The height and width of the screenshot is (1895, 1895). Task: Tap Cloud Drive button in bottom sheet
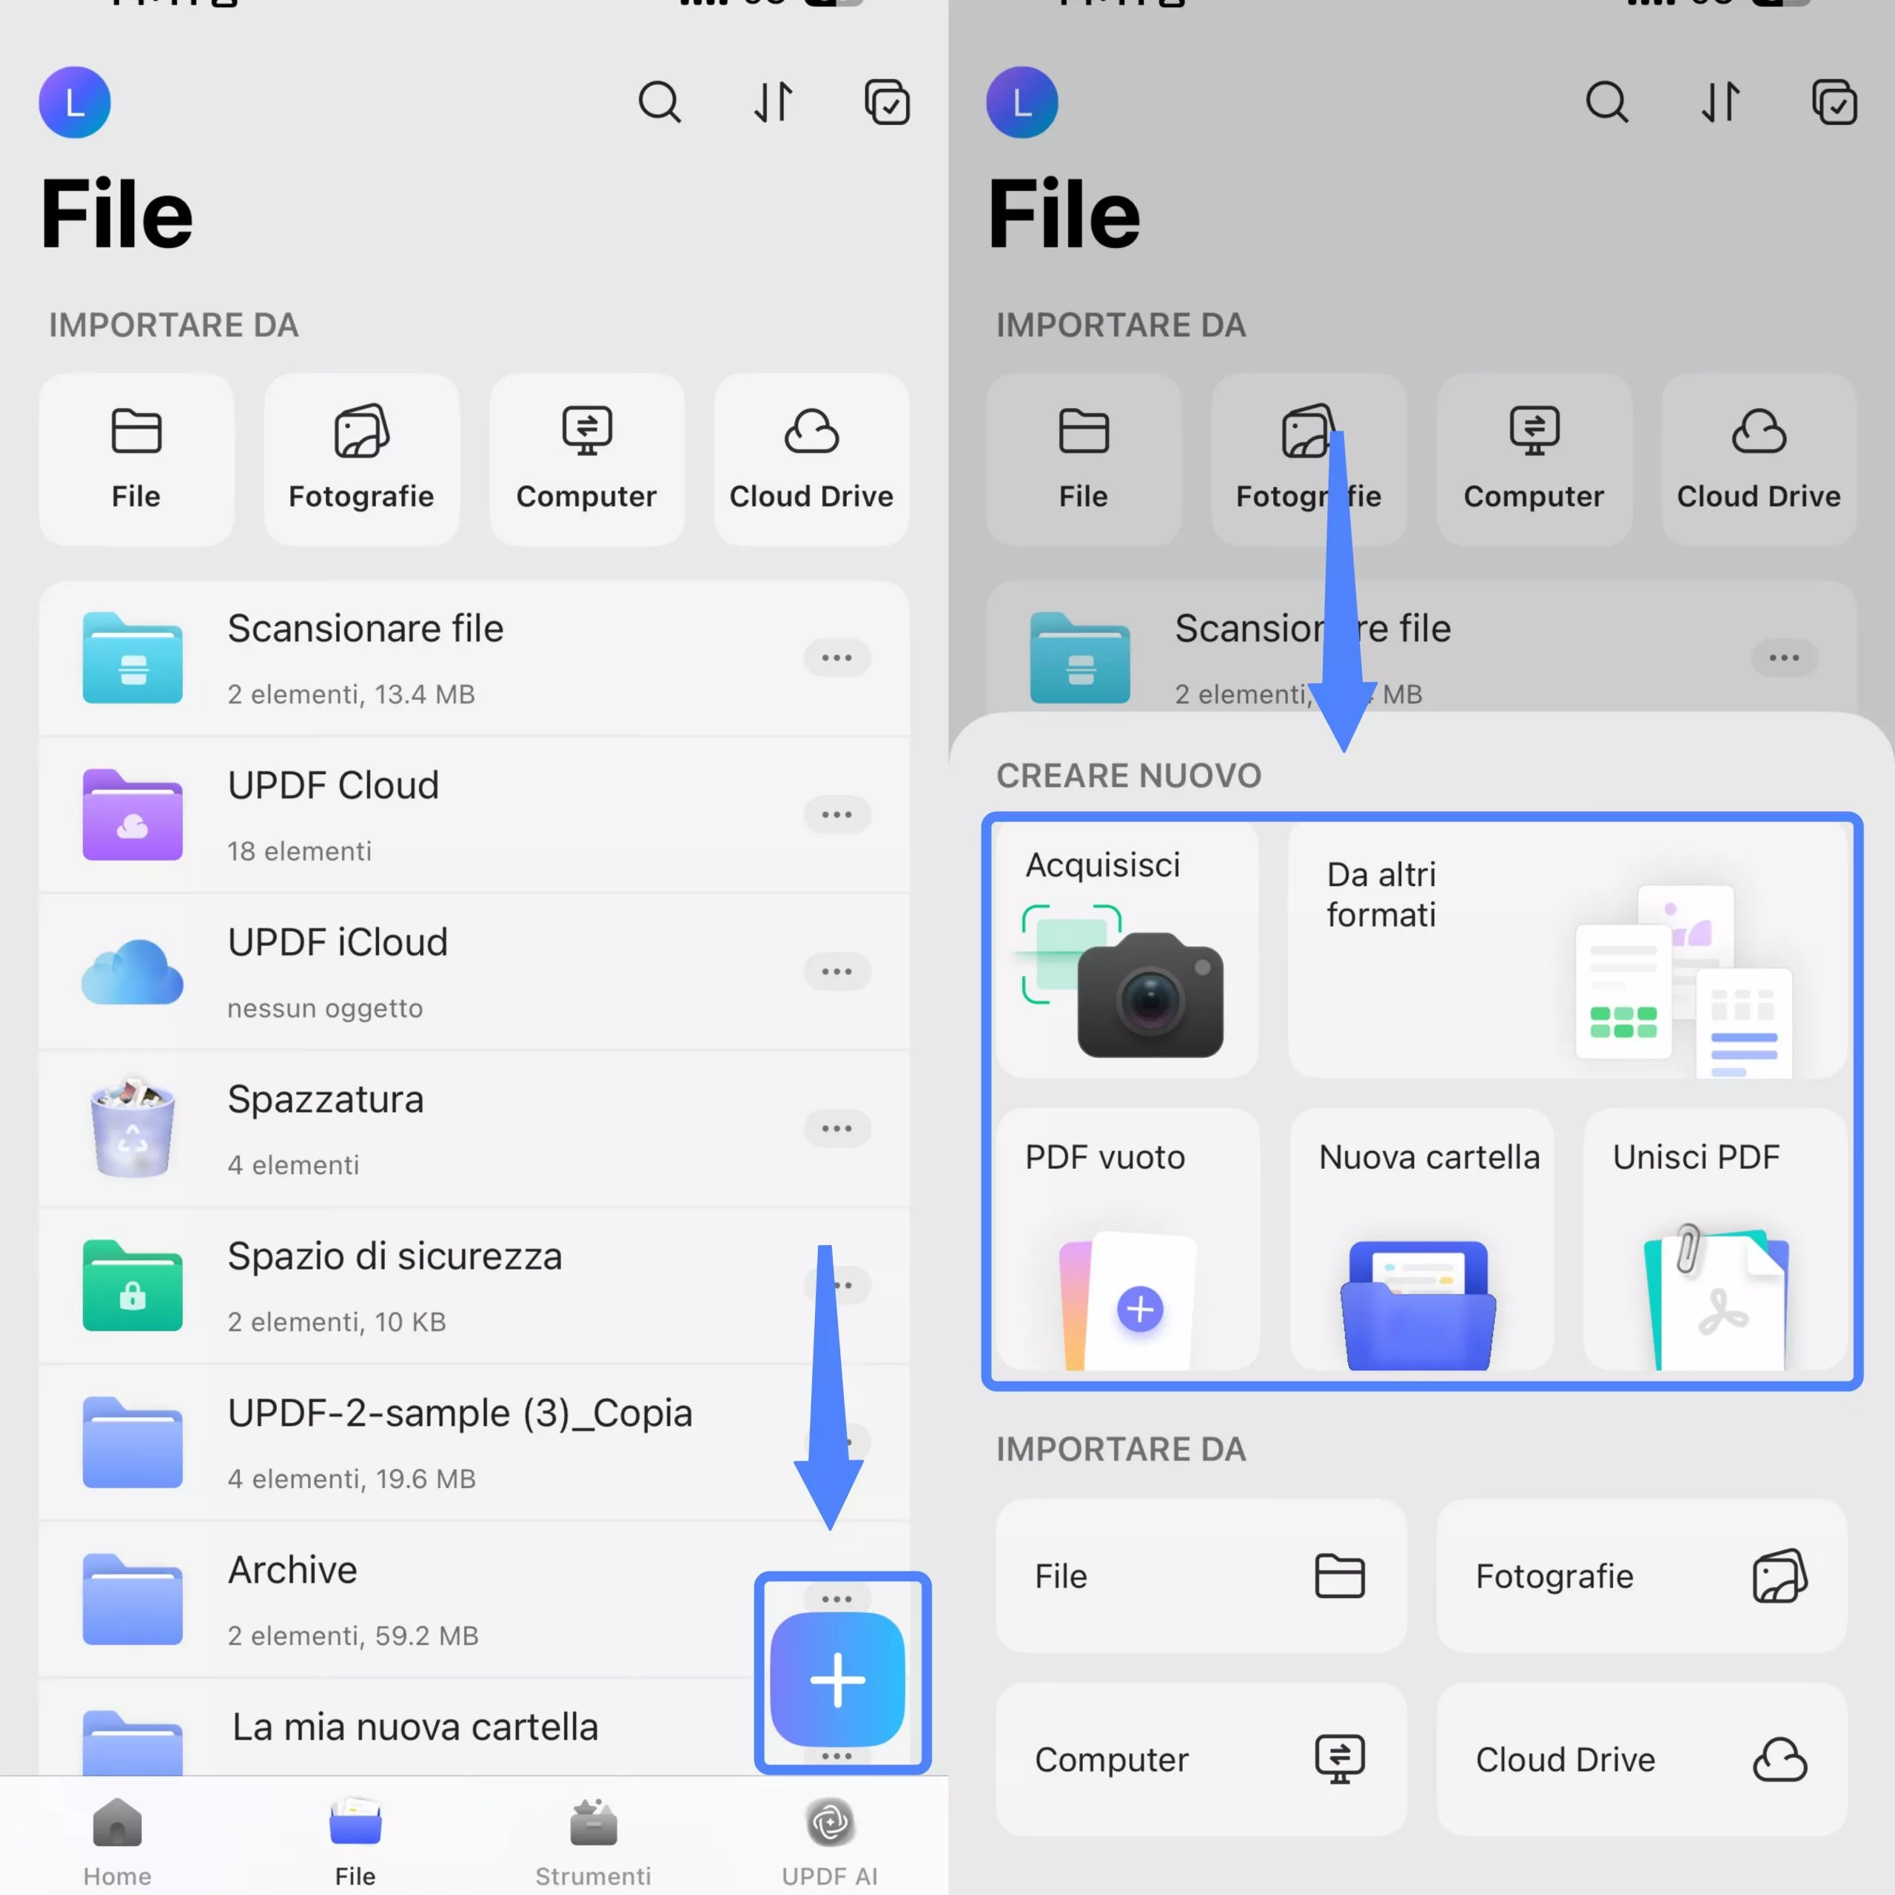point(1641,1760)
